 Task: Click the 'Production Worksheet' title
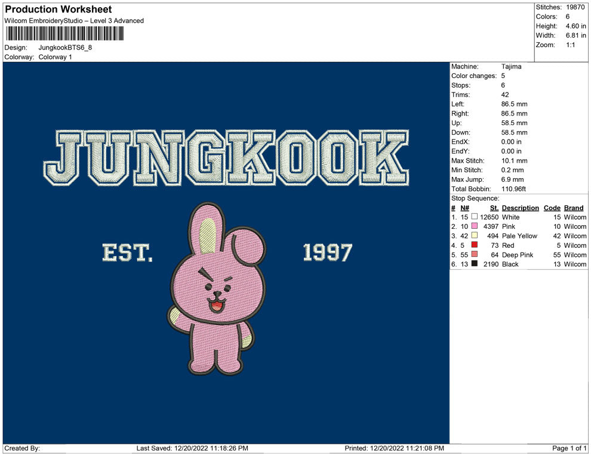click(x=59, y=10)
